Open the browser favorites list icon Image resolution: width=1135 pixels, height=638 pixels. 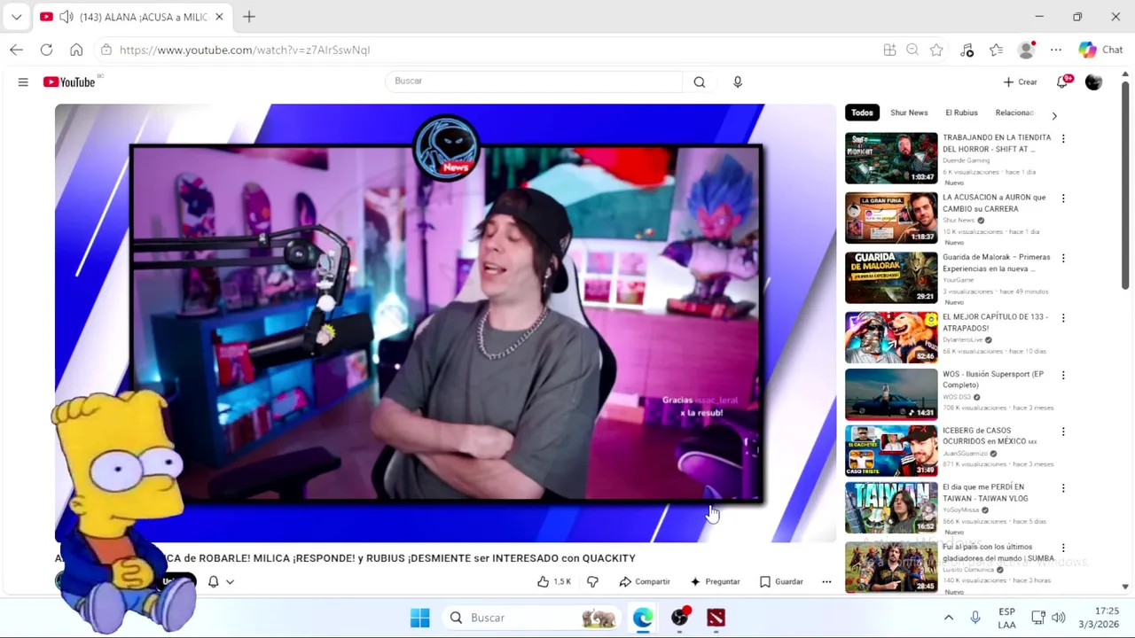click(x=997, y=50)
